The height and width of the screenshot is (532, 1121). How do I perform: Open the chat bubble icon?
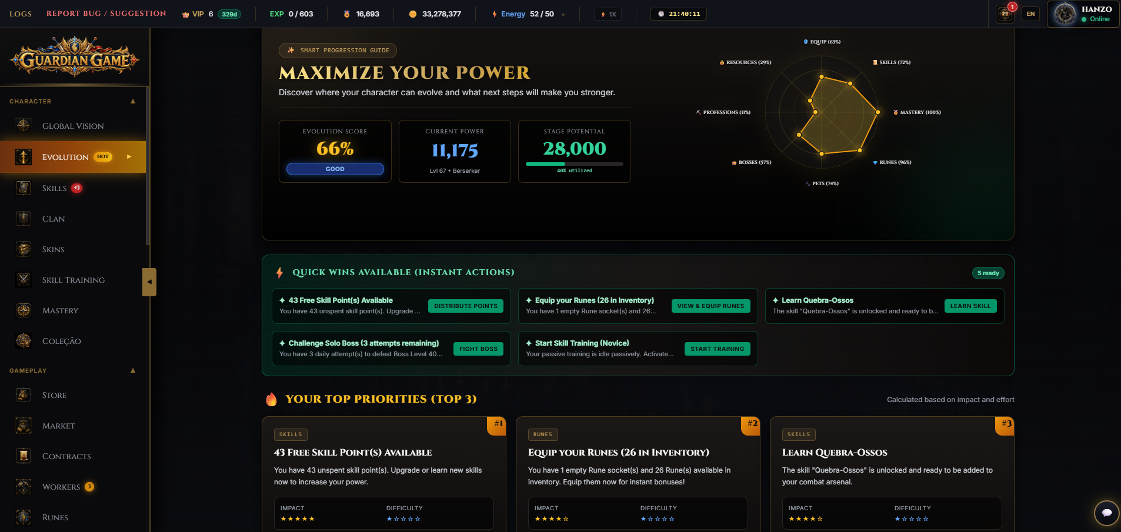click(1106, 513)
